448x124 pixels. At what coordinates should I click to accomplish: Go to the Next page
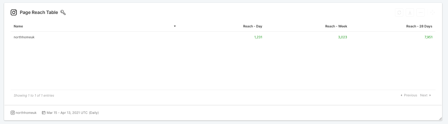click(425, 95)
